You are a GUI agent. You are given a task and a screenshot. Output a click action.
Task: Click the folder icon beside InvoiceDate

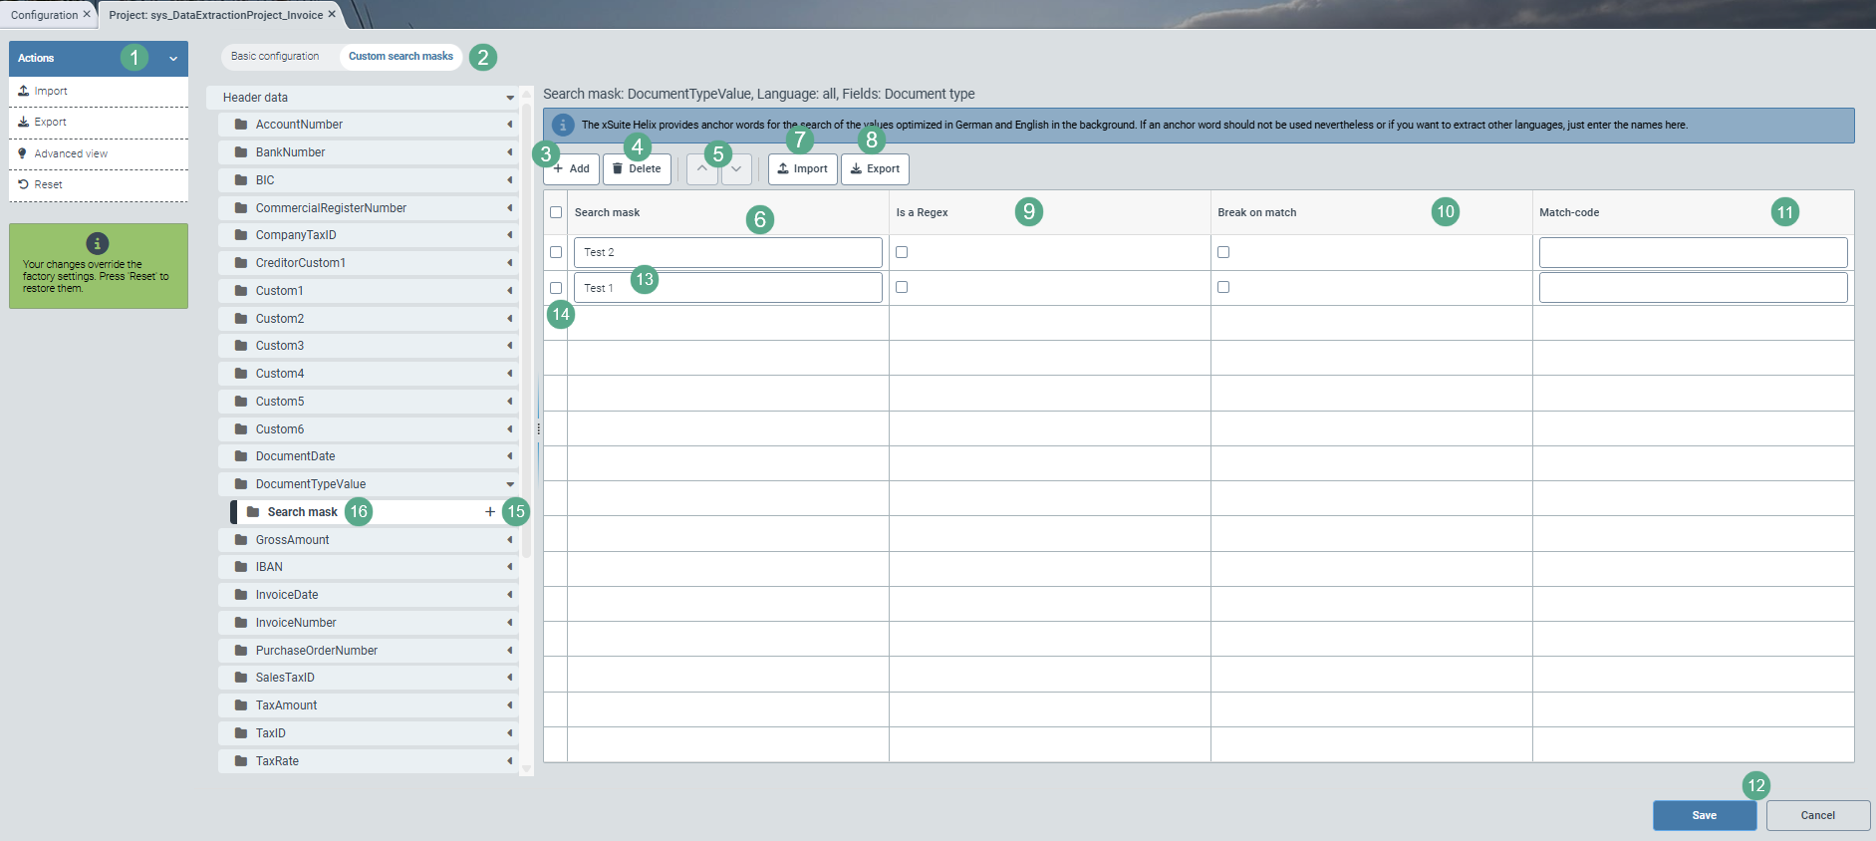click(x=241, y=595)
